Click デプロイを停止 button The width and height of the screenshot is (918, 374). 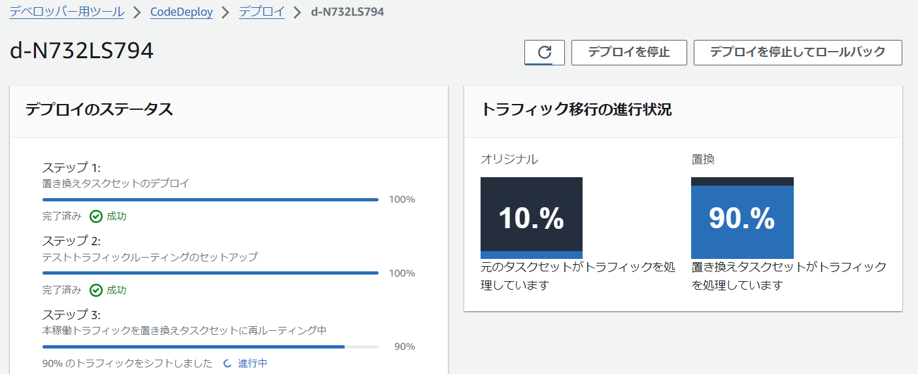coord(629,52)
